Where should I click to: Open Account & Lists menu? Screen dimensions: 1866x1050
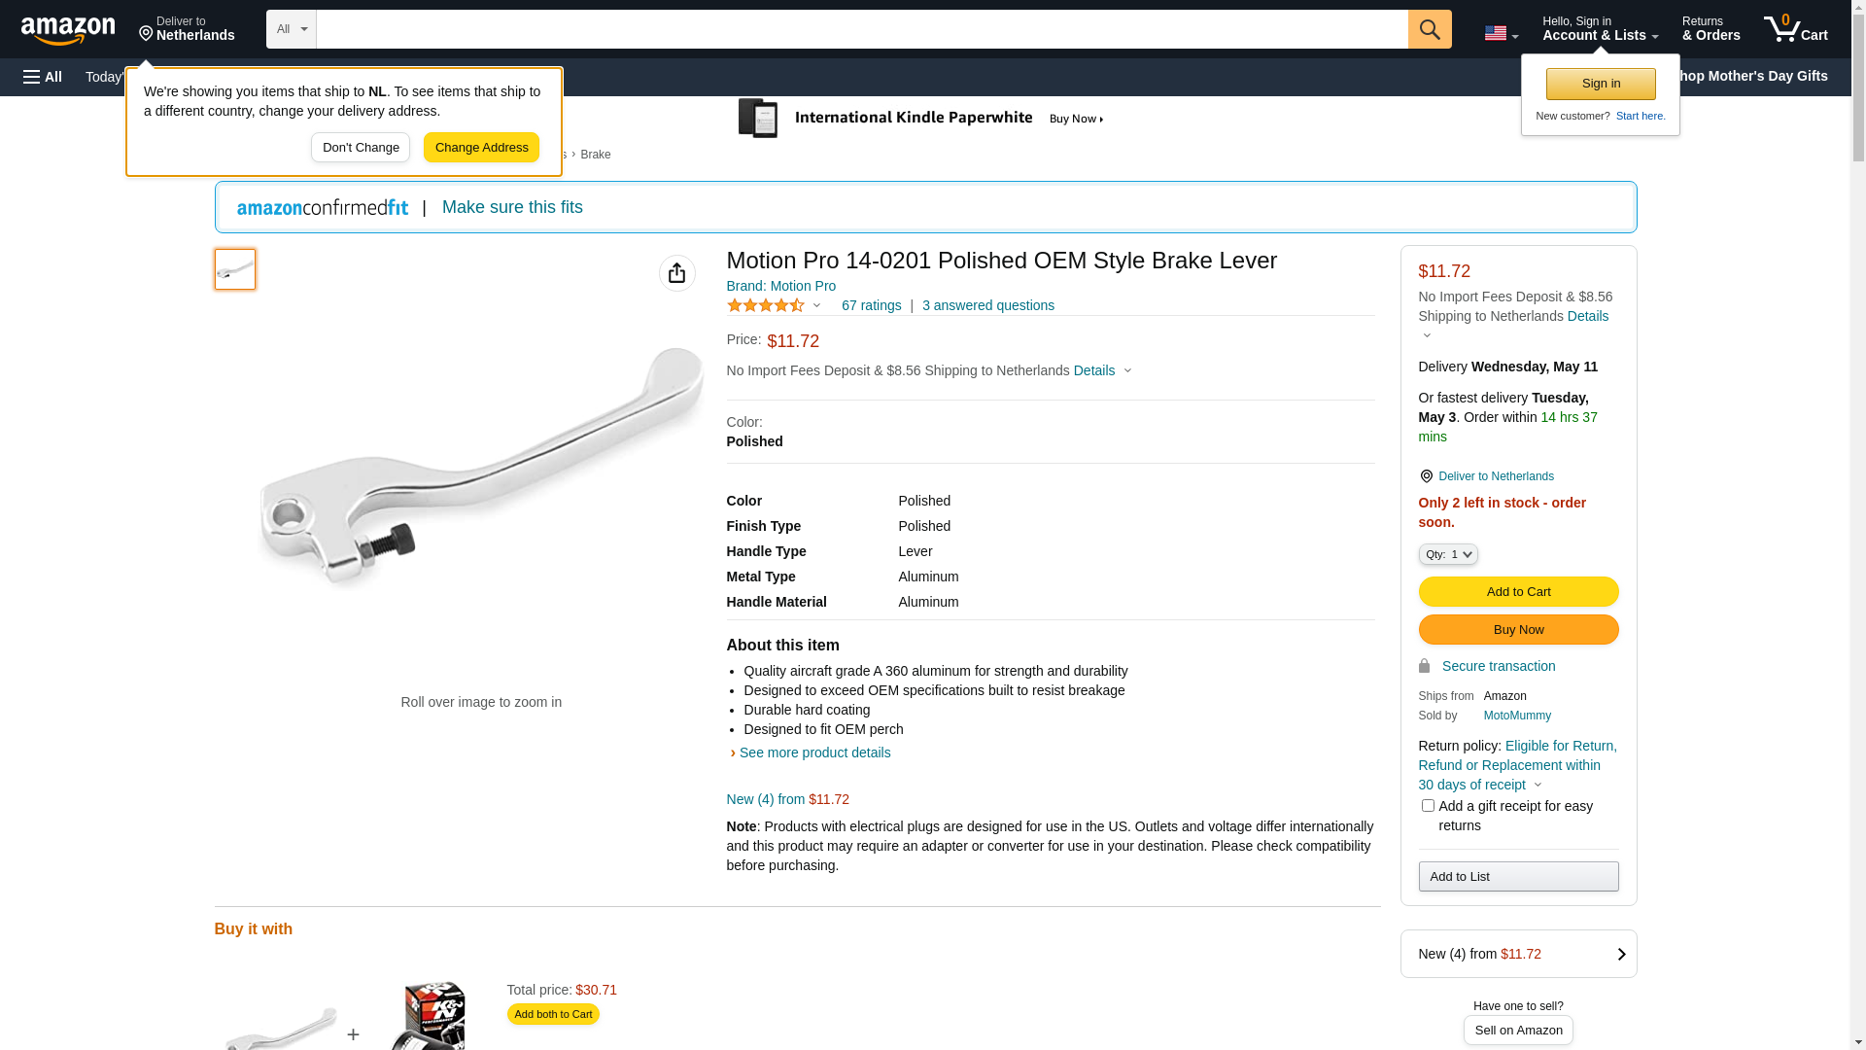1600,29
